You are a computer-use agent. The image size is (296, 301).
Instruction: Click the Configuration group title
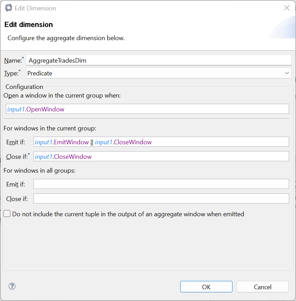pyautogui.click(x=24, y=87)
